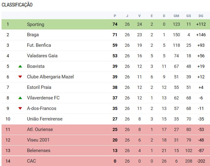Select Atl. Ouriense in the relegation zone

pos(40,129)
